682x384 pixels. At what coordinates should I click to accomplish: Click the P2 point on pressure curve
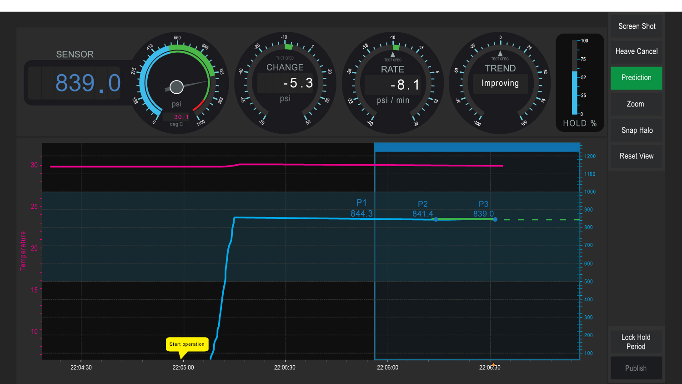(x=436, y=219)
